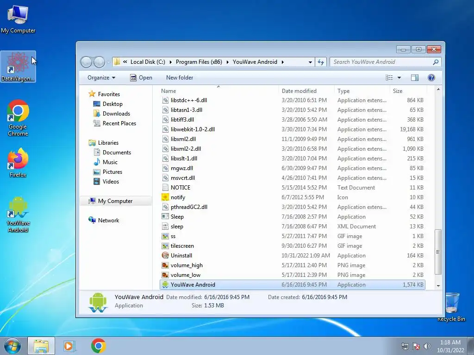Click the volume speaker tray icon

tap(427, 346)
